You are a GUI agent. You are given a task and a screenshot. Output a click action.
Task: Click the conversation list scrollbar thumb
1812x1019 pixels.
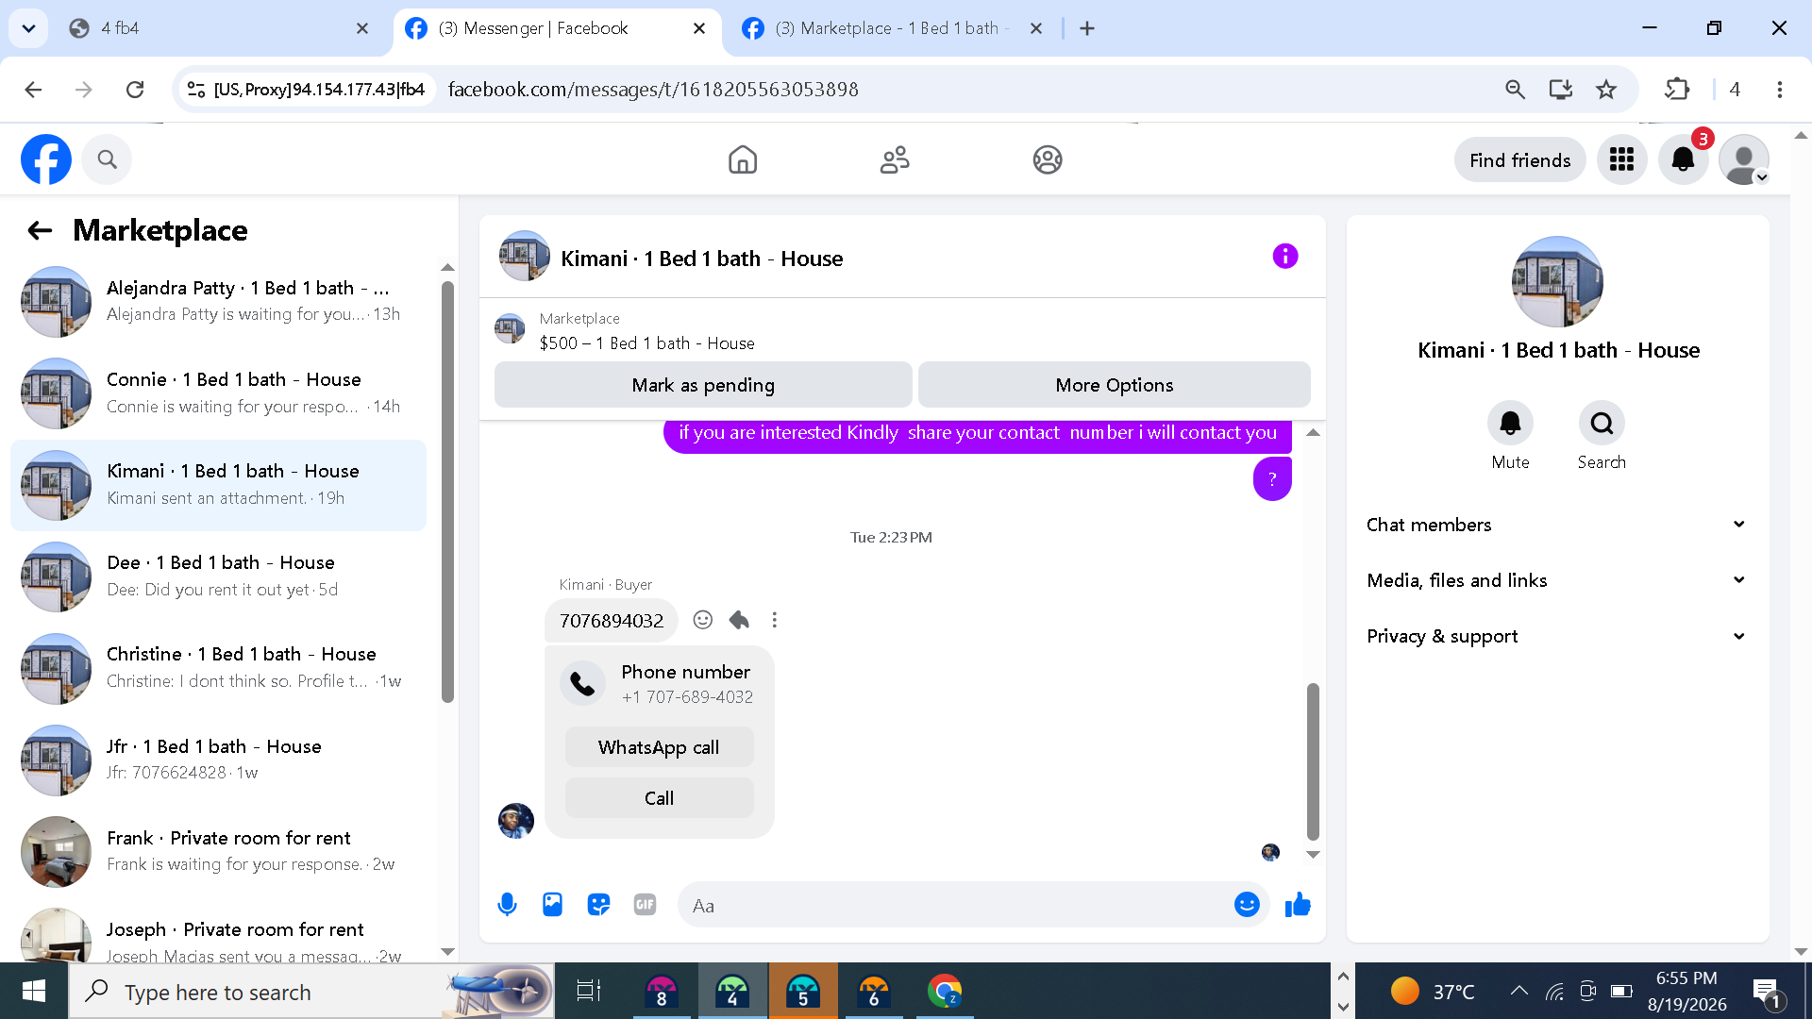pos(447,491)
